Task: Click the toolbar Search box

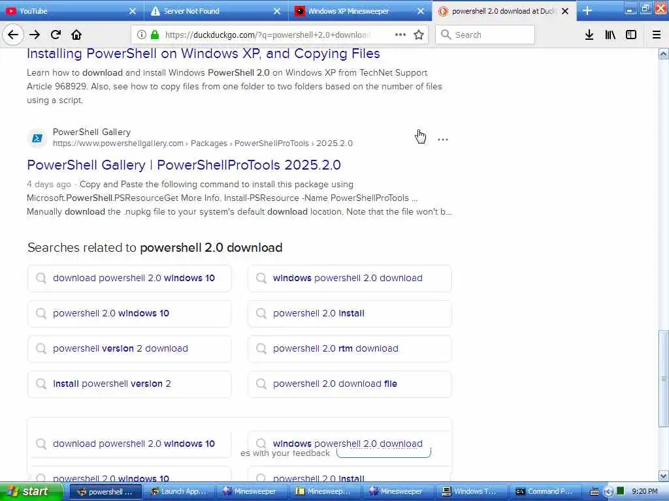Action: (x=485, y=35)
